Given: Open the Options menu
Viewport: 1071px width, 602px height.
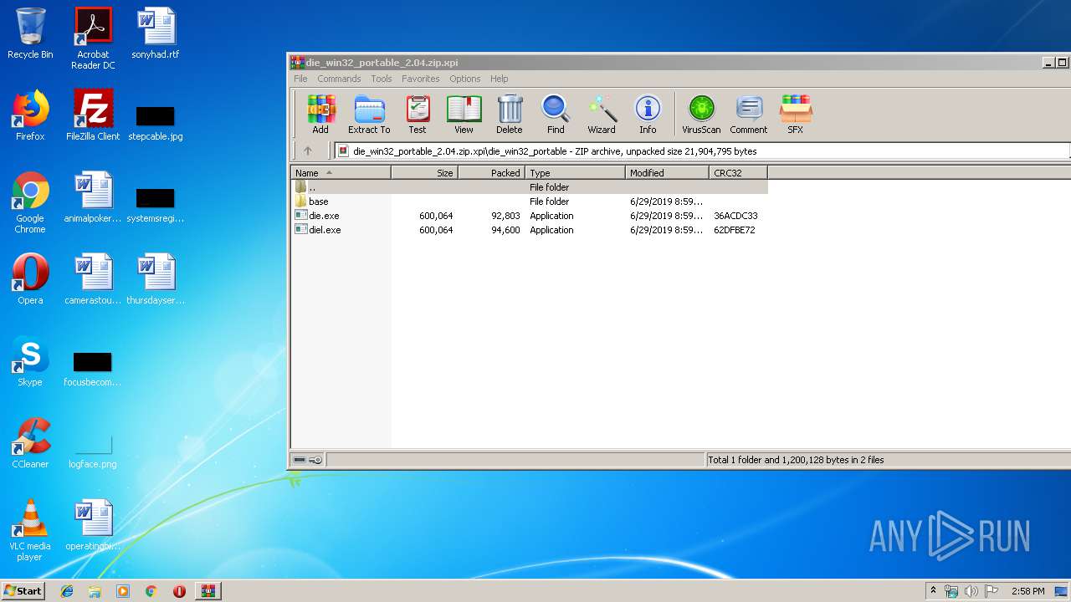Looking at the screenshot, I should [464, 79].
